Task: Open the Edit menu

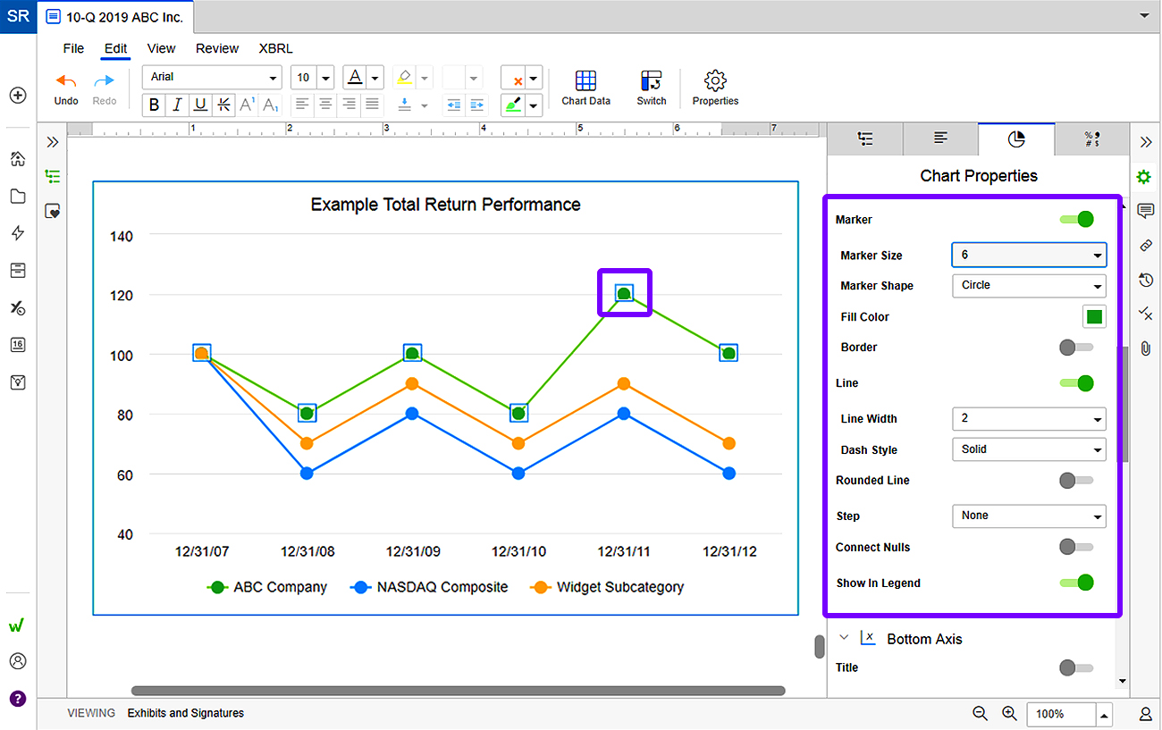Action: tap(116, 48)
